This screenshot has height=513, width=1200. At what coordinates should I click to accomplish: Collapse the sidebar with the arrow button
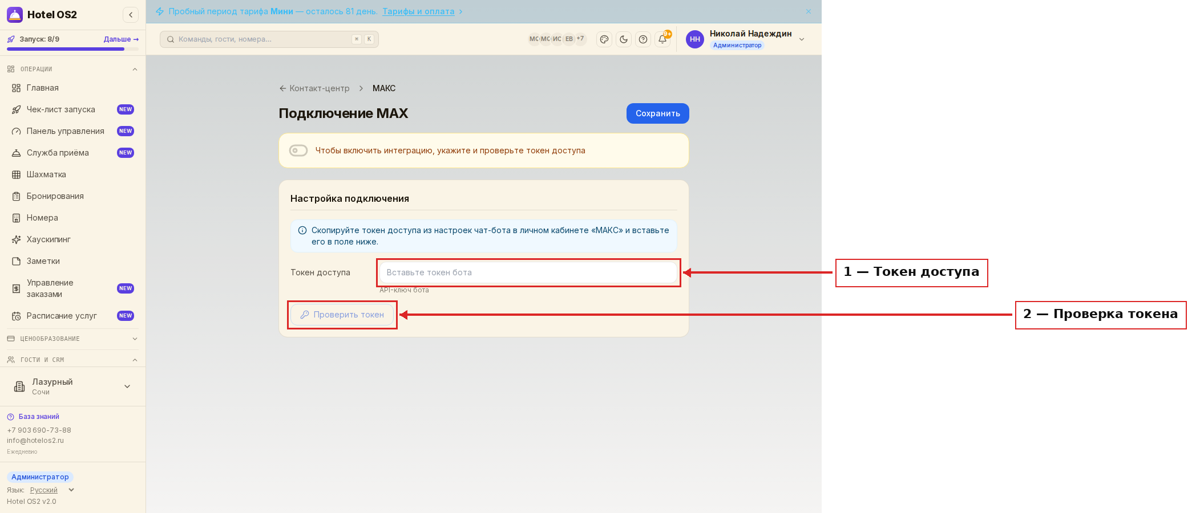click(x=131, y=15)
